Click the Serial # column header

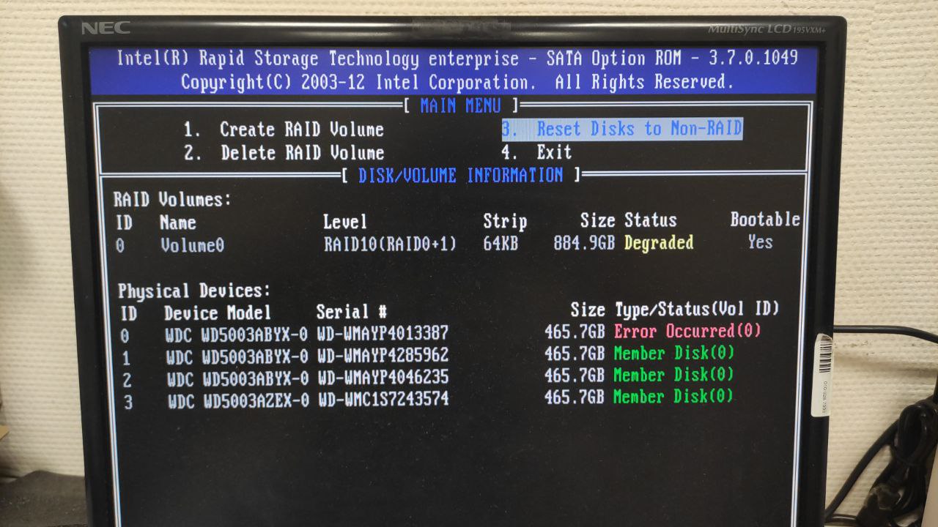pyautogui.click(x=352, y=312)
